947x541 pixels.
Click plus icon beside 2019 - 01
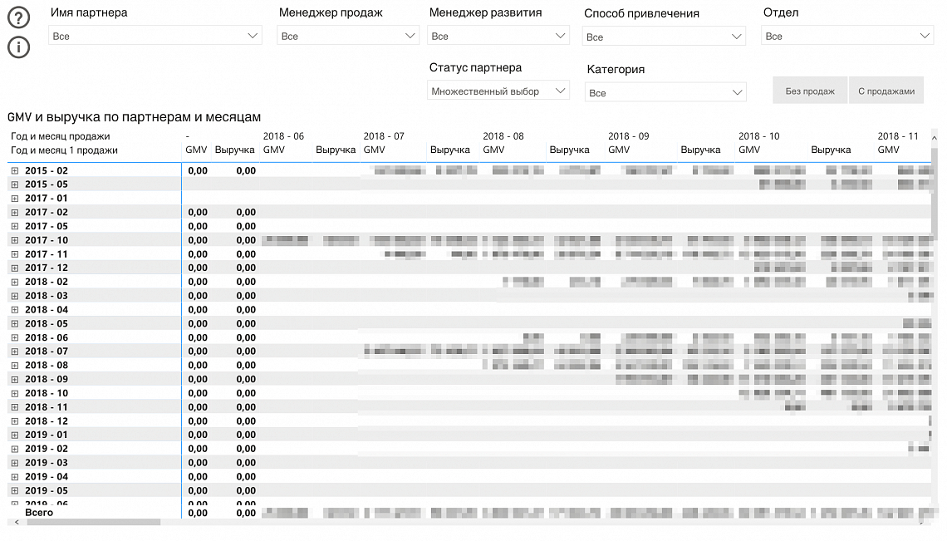(x=14, y=435)
